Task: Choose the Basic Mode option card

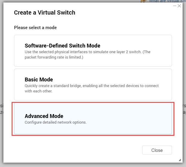Action: pyautogui.click(x=93, y=85)
